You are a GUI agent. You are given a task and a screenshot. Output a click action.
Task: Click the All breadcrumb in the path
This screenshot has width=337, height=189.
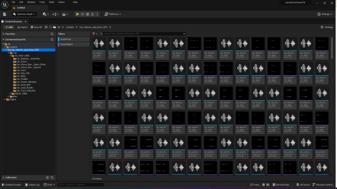[x=59, y=27]
